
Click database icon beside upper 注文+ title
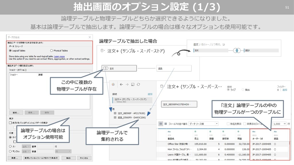(x=102, y=50)
